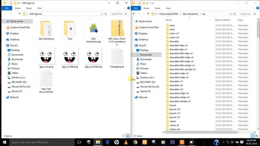Open the Tool folder icon

[x=70, y=30]
